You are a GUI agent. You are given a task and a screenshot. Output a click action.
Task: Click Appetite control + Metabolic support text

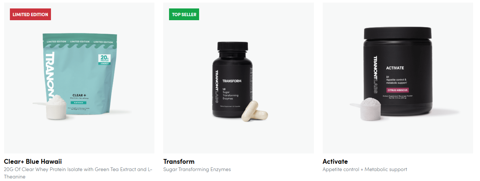(365, 170)
